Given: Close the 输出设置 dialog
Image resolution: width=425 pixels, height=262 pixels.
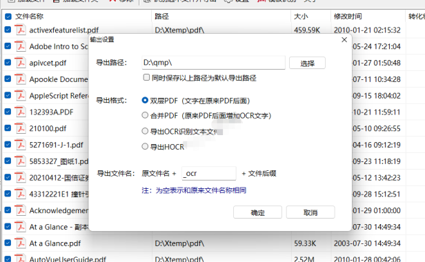Looking at the screenshot, I should coord(344,40).
